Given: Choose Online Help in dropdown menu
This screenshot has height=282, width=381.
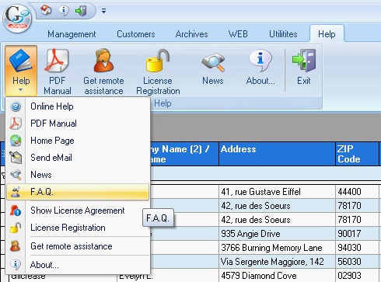Looking at the screenshot, I should click(x=78, y=106).
